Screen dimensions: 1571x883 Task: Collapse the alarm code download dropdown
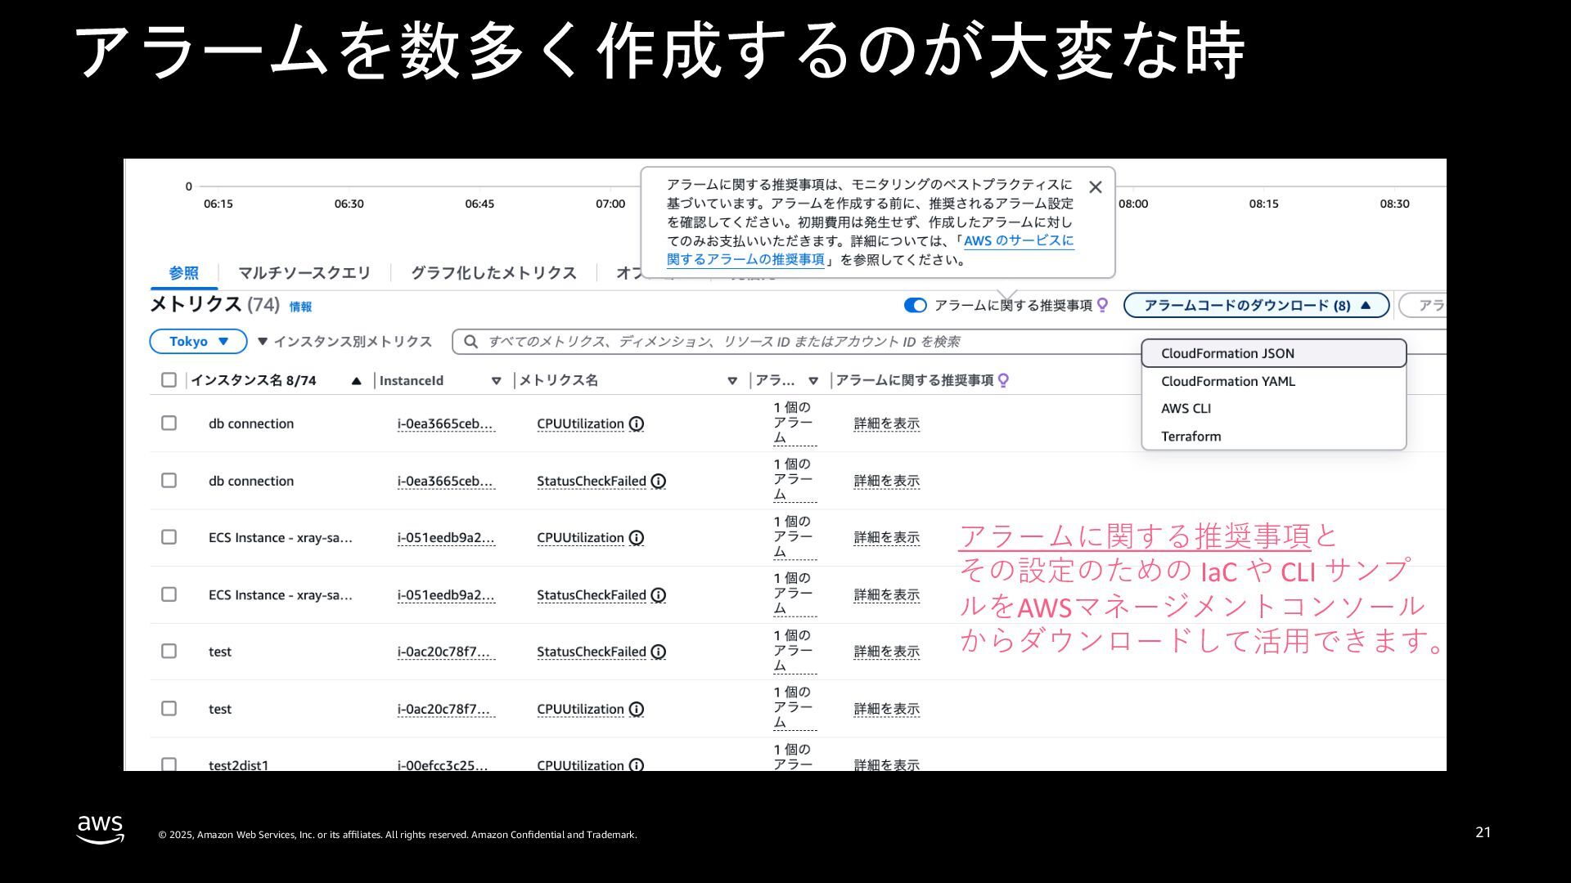pyautogui.click(x=1256, y=305)
